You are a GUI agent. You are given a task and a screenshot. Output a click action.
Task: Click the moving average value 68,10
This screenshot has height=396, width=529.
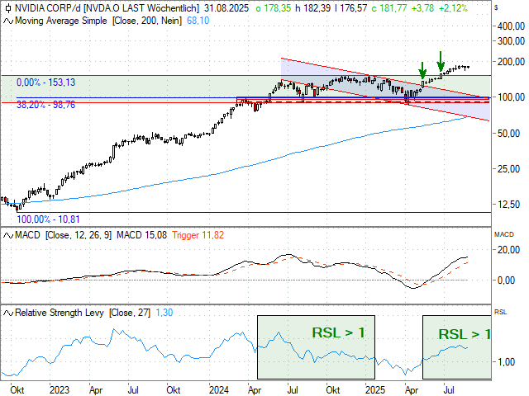point(198,21)
